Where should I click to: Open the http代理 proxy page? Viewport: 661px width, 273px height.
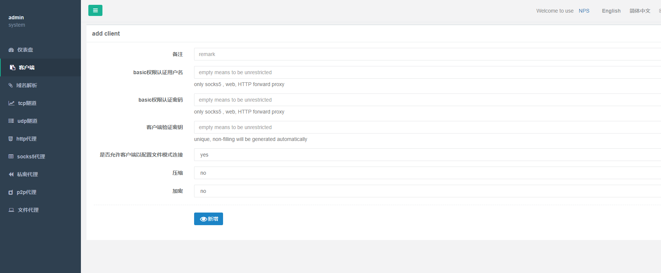[x=40, y=139]
